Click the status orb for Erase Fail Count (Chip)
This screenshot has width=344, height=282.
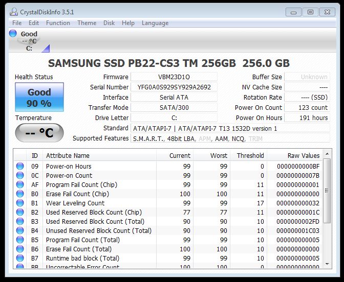click(20, 194)
